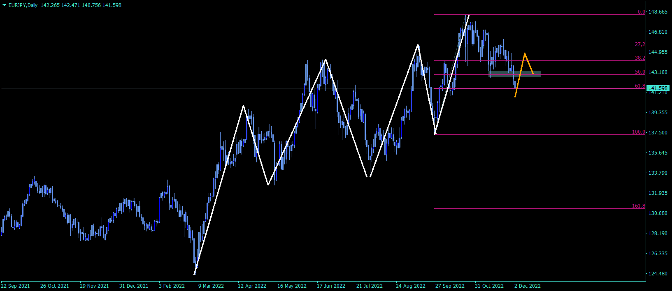This screenshot has height=291, width=672.
Task: Click the 144.955 price axis label
Action: [658, 52]
